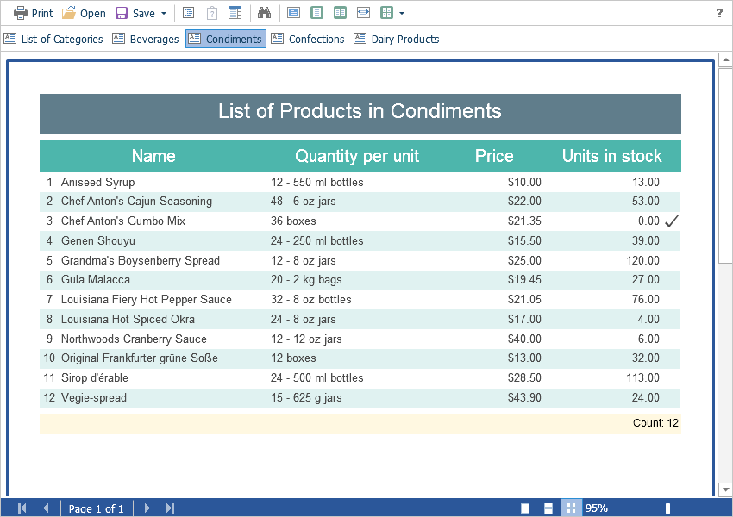Click the zoom slider in status bar

tap(669, 508)
